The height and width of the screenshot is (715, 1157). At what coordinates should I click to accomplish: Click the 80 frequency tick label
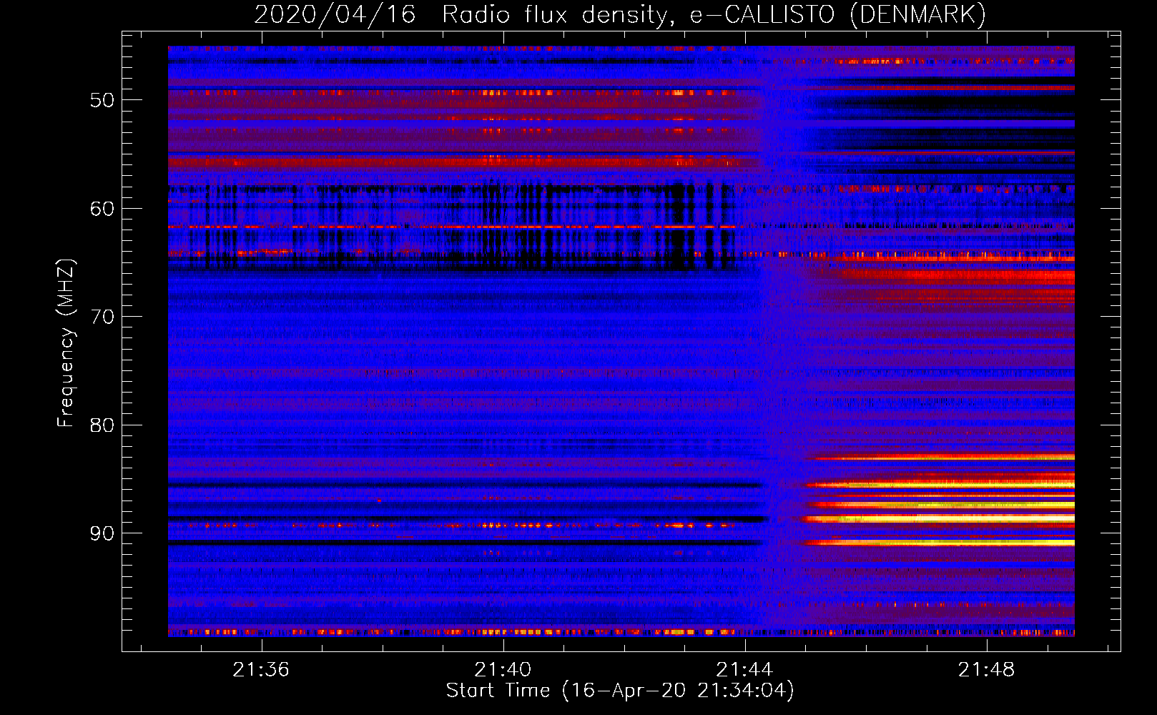point(102,425)
